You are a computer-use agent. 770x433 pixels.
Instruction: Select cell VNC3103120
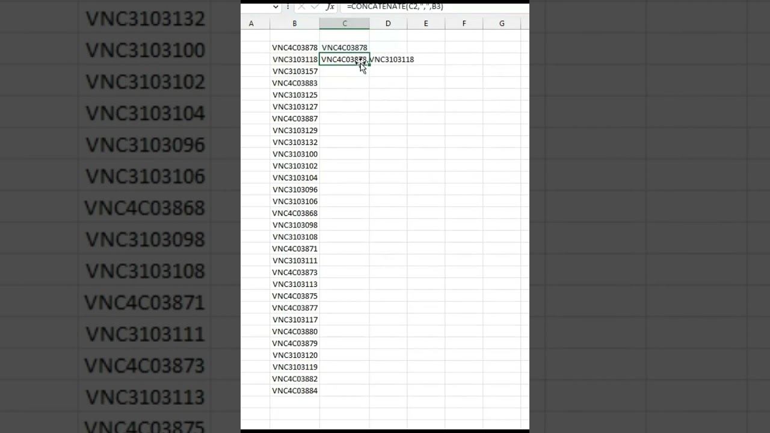pos(295,355)
